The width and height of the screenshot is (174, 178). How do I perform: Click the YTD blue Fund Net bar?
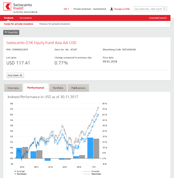[x=90, y=148]
